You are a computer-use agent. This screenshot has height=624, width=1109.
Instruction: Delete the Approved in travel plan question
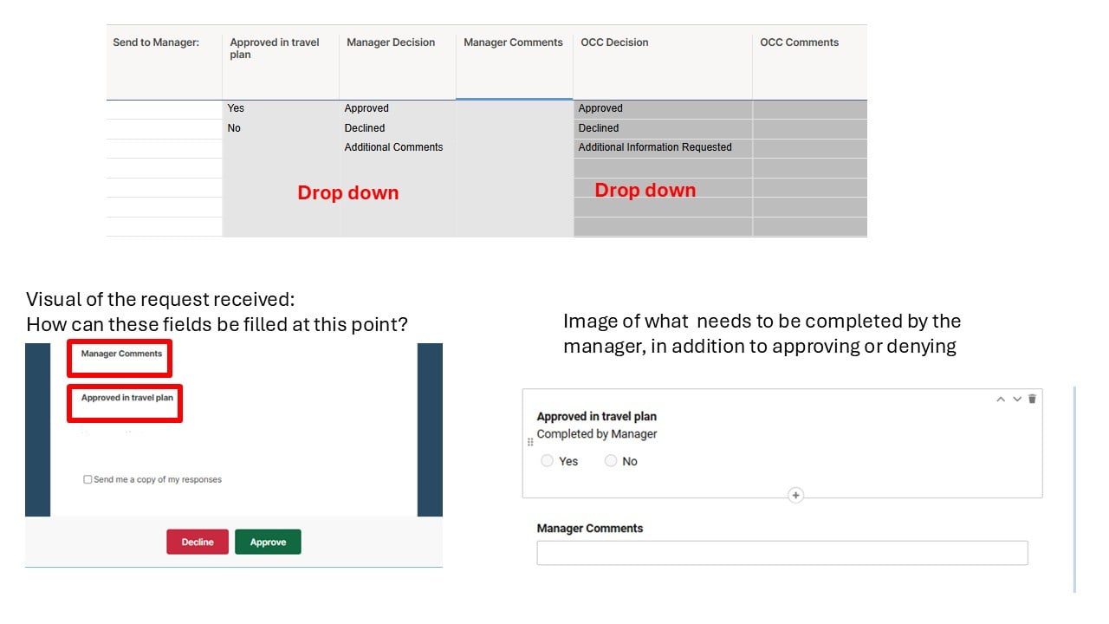tap(1032, 399)
